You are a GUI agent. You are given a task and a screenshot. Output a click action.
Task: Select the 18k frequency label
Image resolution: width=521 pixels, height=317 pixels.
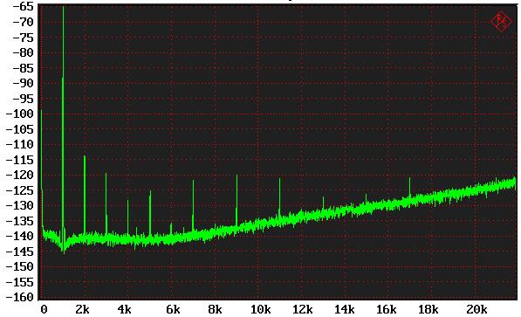(428, 310)
